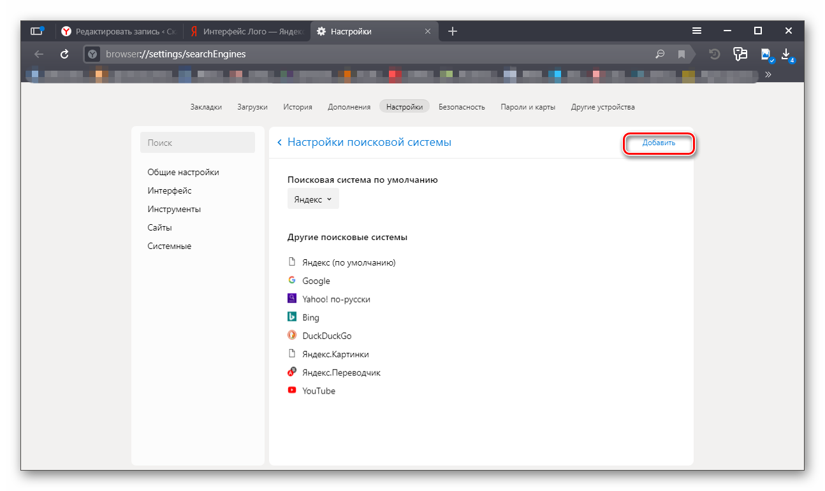
Task: Open the Закладки section
Action: [206, 107]
